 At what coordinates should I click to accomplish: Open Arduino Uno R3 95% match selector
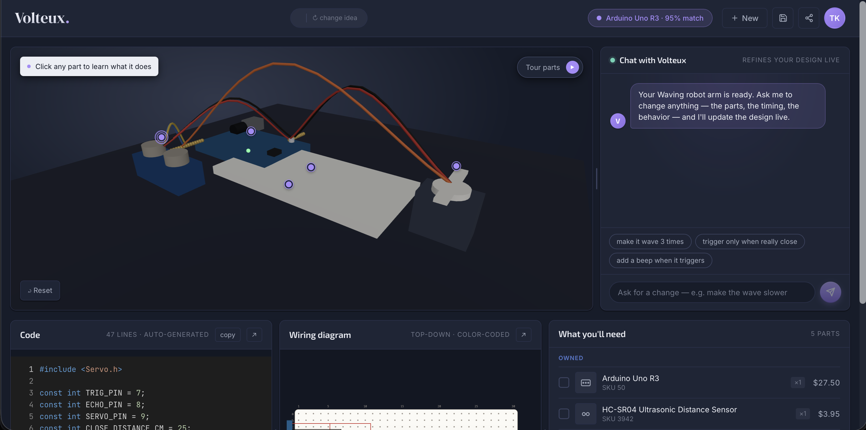(649, 18)
